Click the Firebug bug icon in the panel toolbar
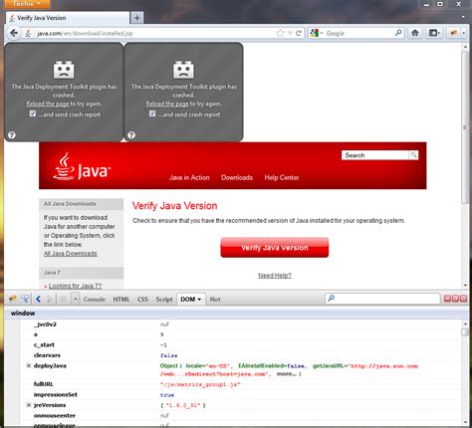 [13, 299]
